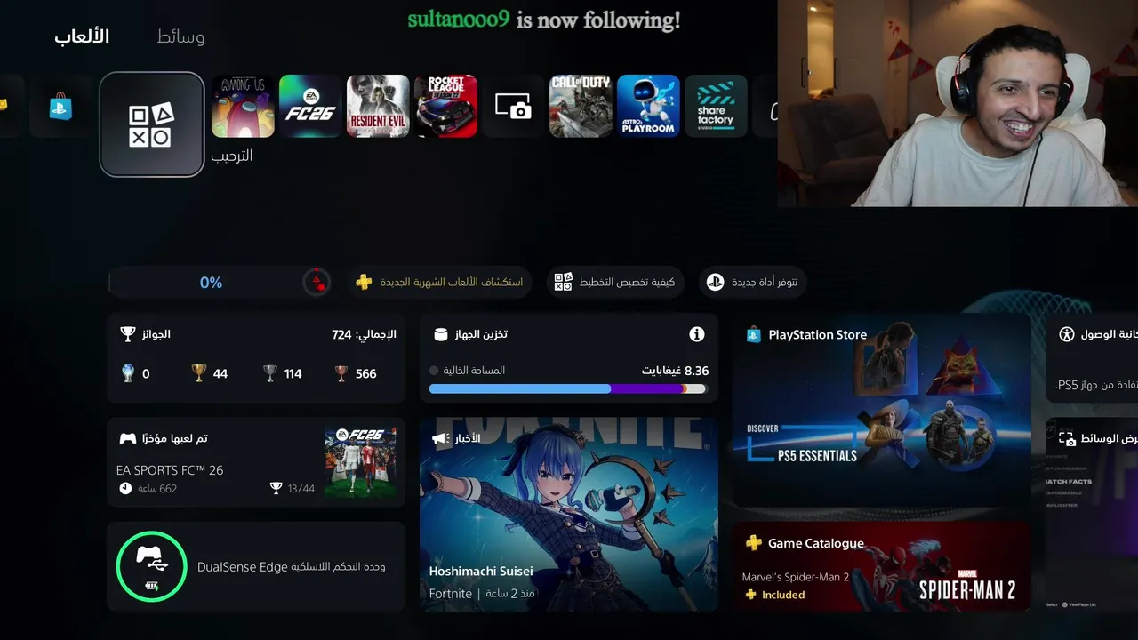Launch Call of Duty tile

(581, 106)
